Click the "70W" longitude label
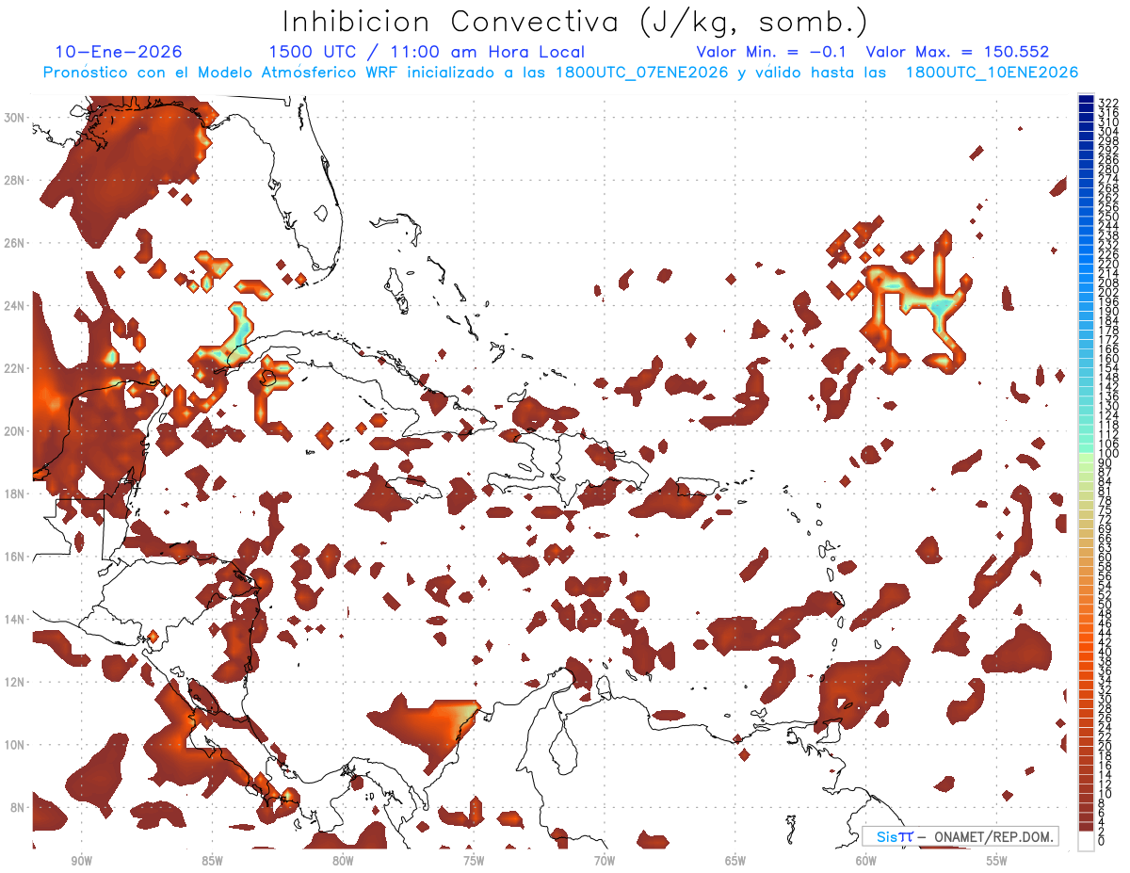Screen dimensions: 1130x873 [605, 860]
